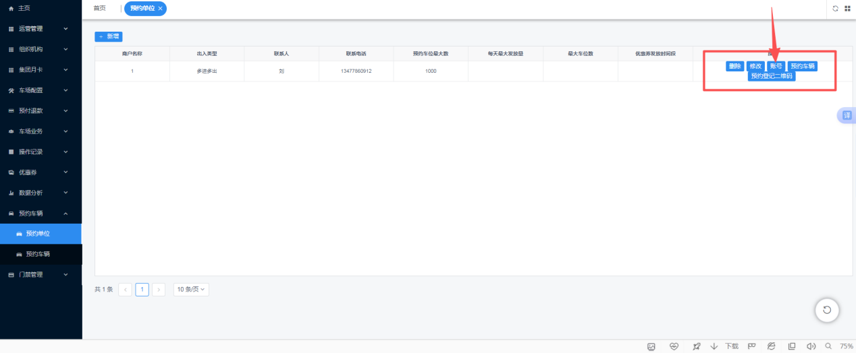Click the flag icon in the status bar
Viewport: 856px width, 353px height.
751,346
